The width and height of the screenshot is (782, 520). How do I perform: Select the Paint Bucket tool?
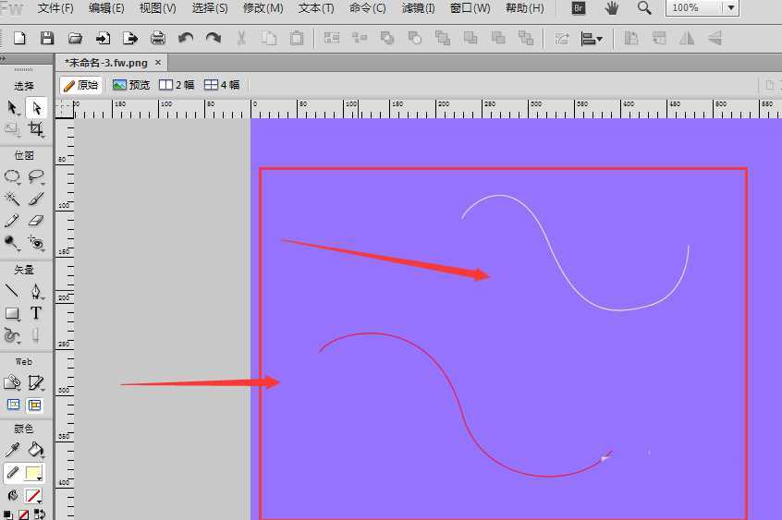click(36, 450)
